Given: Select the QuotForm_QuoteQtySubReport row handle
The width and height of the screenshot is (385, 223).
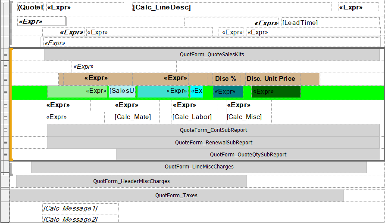Looking at the screenshot, I should tap(6, 154).
